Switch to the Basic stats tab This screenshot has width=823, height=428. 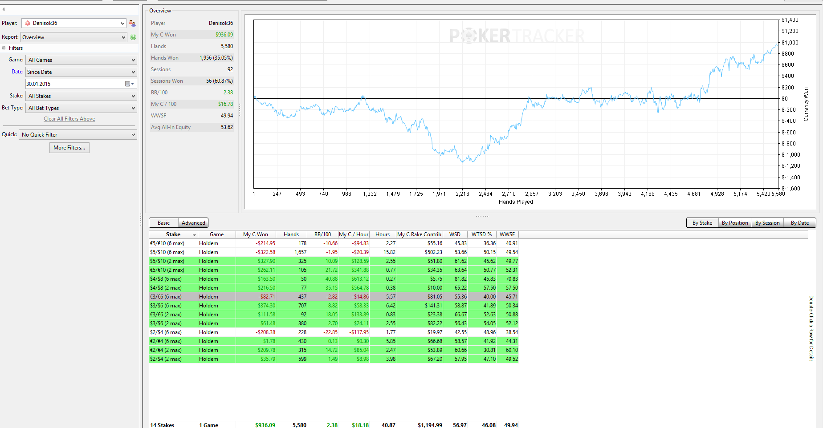pos(163,223)
